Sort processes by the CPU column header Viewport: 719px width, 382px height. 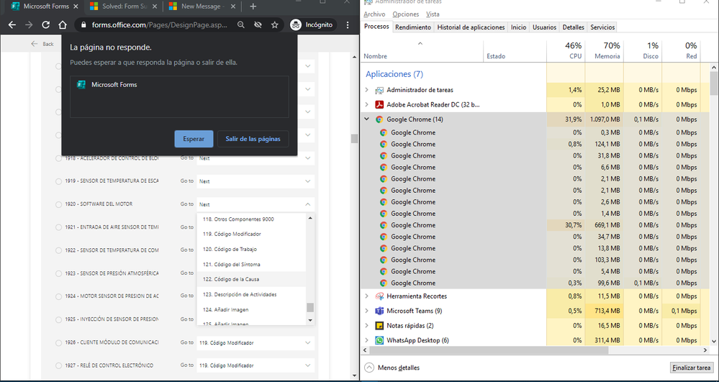pos(566,50)
